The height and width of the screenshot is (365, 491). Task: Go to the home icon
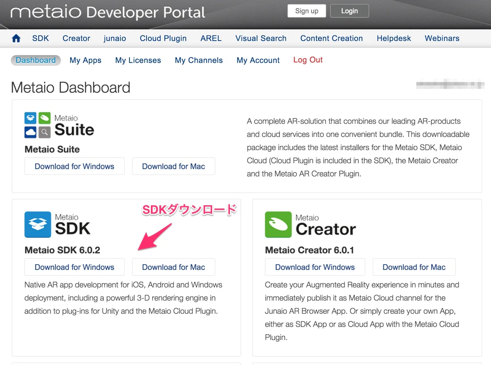[16, 38]
